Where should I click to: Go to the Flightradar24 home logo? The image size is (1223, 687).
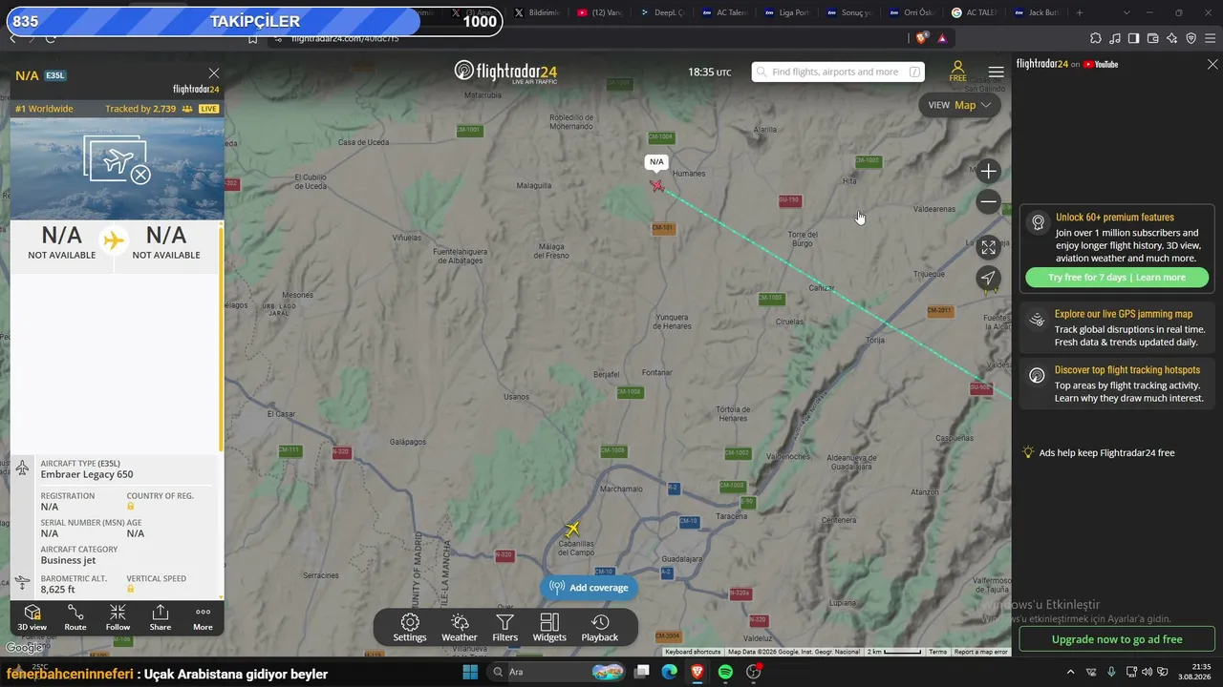pos(505,72)
